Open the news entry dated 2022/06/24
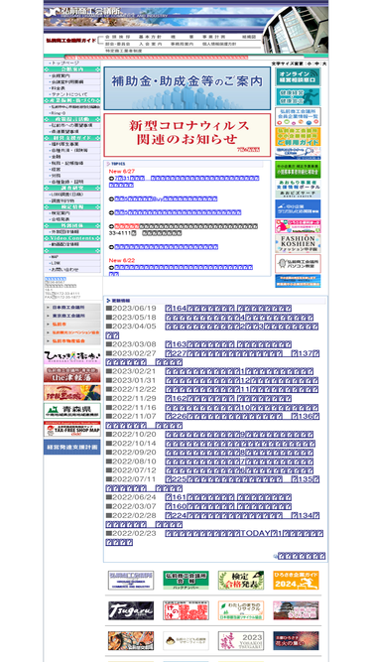The height and width of the screenshot is (662, 372). pos(228,497)
